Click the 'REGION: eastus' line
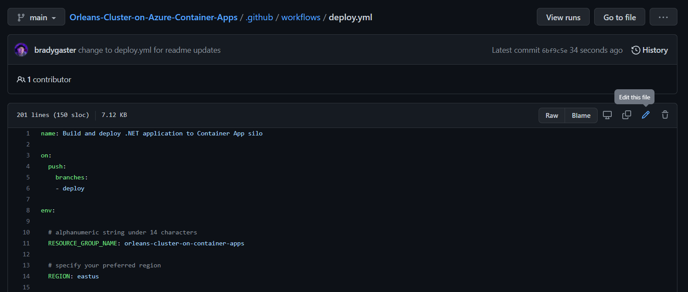 tap(74, 276)
